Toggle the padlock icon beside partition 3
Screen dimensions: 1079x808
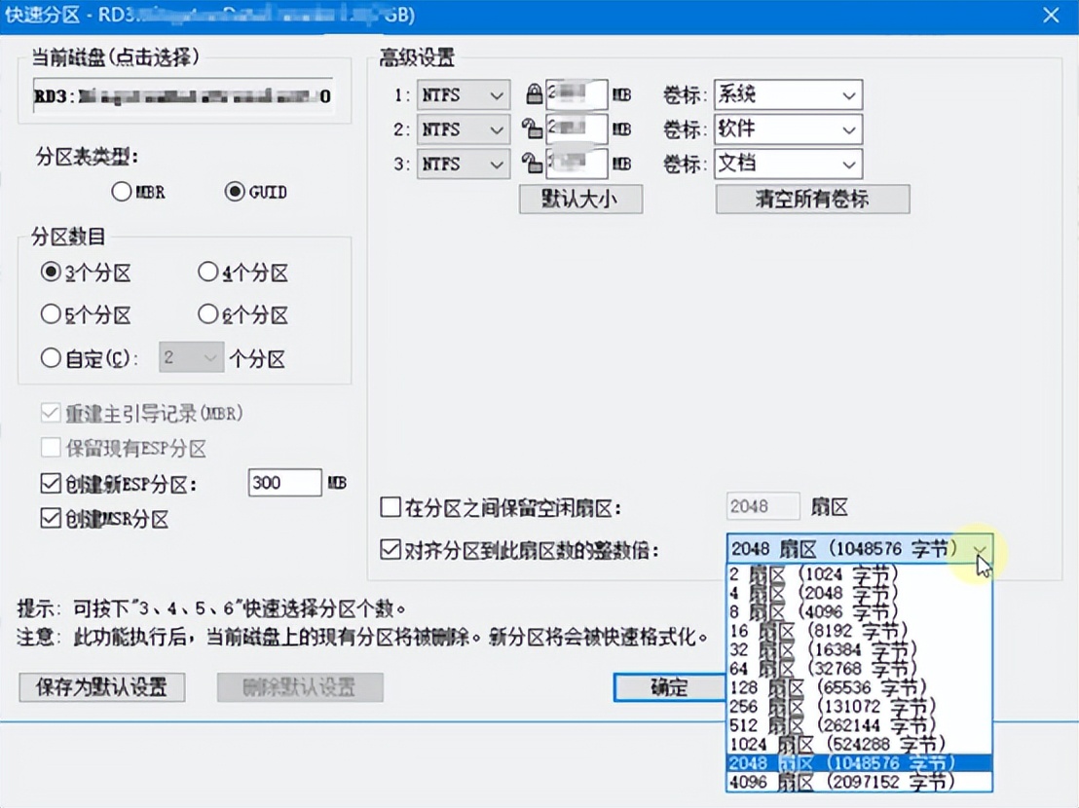534,164
